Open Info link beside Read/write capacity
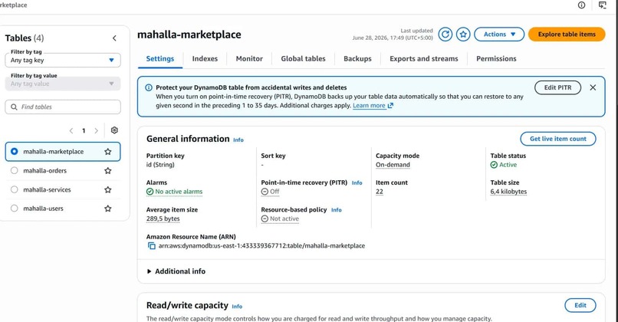The height and width of the screenshot is (322, 618). click(x=237, y=306)
